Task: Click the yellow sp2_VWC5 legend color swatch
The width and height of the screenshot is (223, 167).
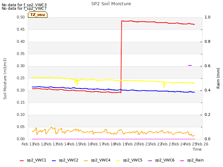Action: pos(118,161)
